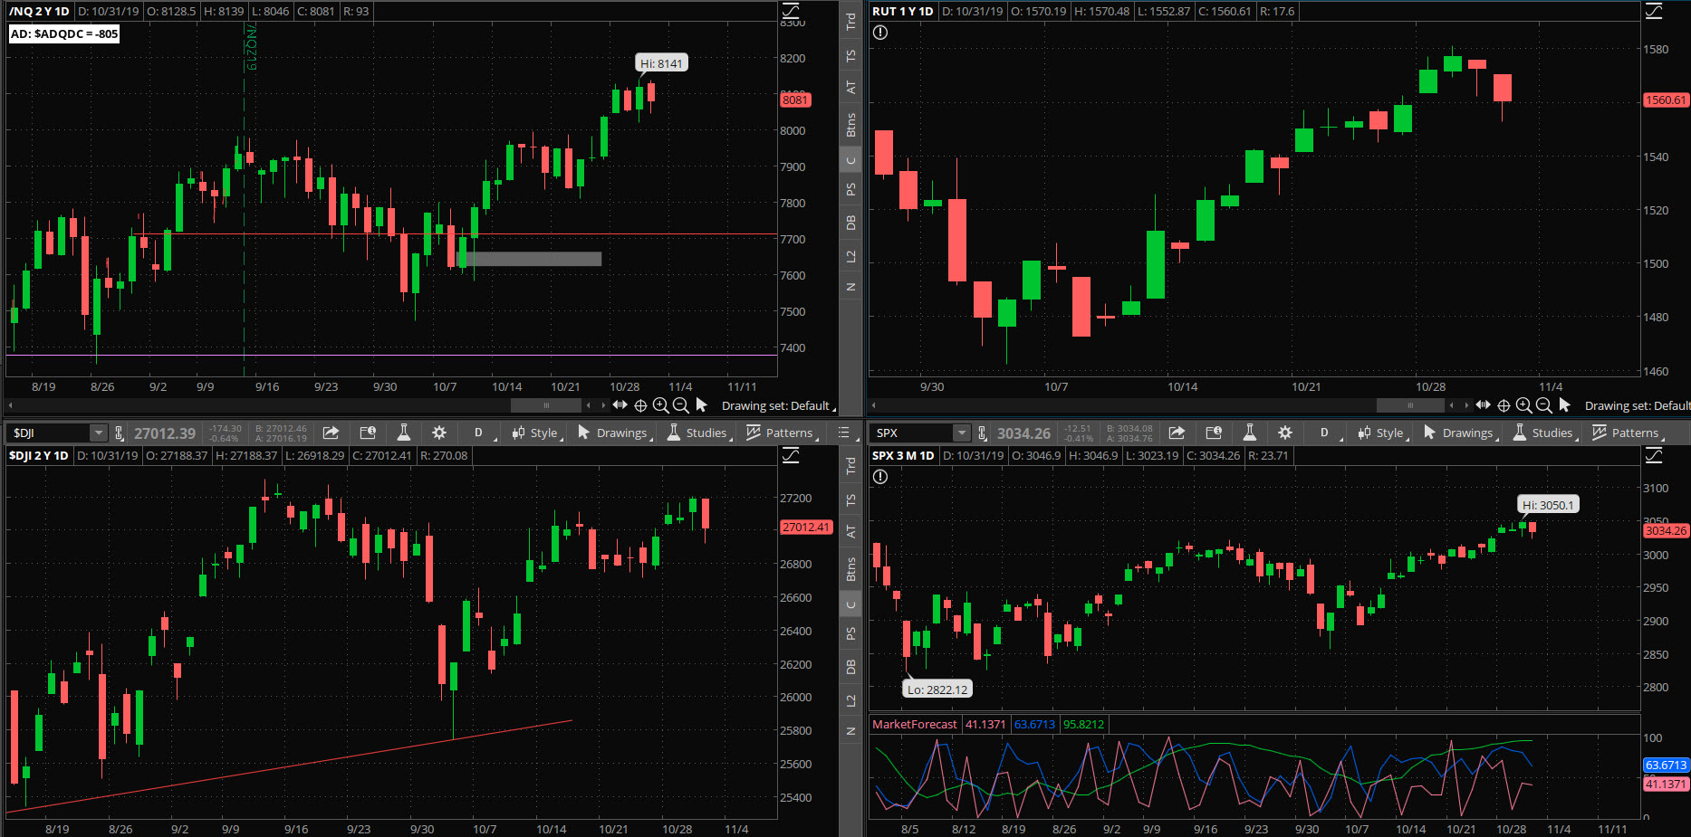Click expand time axis arrows on /NQ chart

tap(620, 404)
